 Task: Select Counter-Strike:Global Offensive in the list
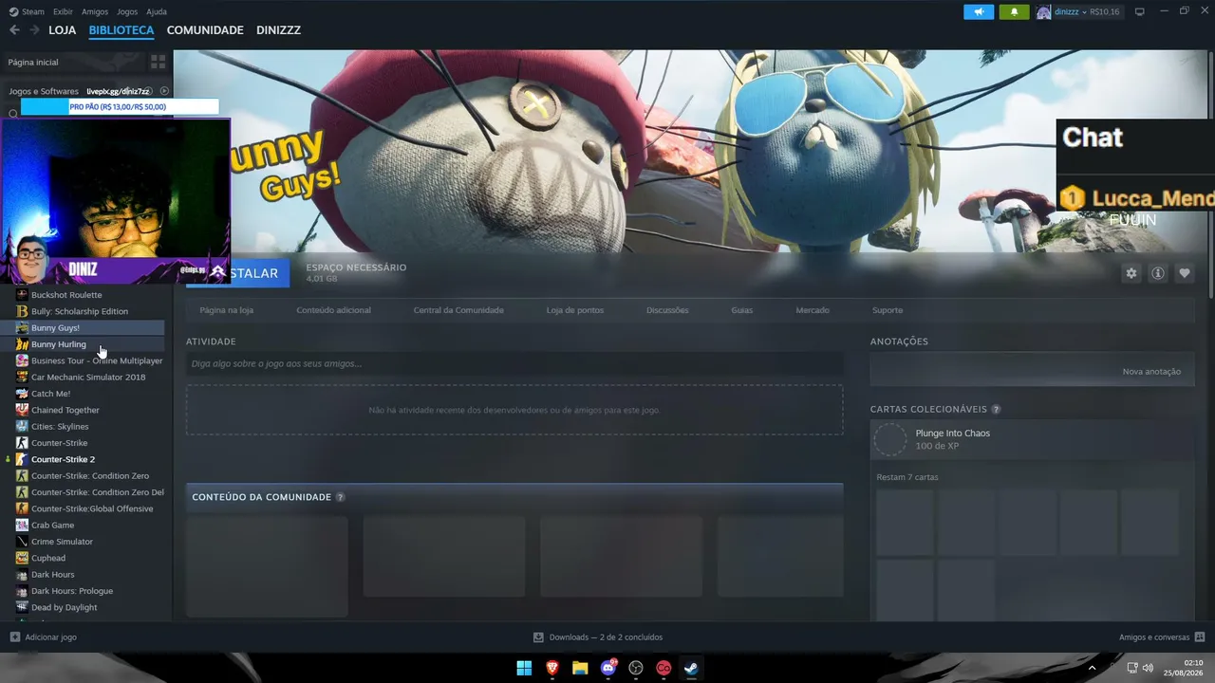[91, 508]
